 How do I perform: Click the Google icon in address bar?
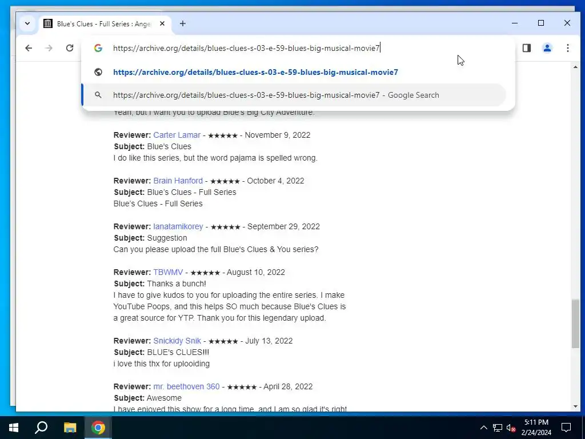tap(98, 48)
